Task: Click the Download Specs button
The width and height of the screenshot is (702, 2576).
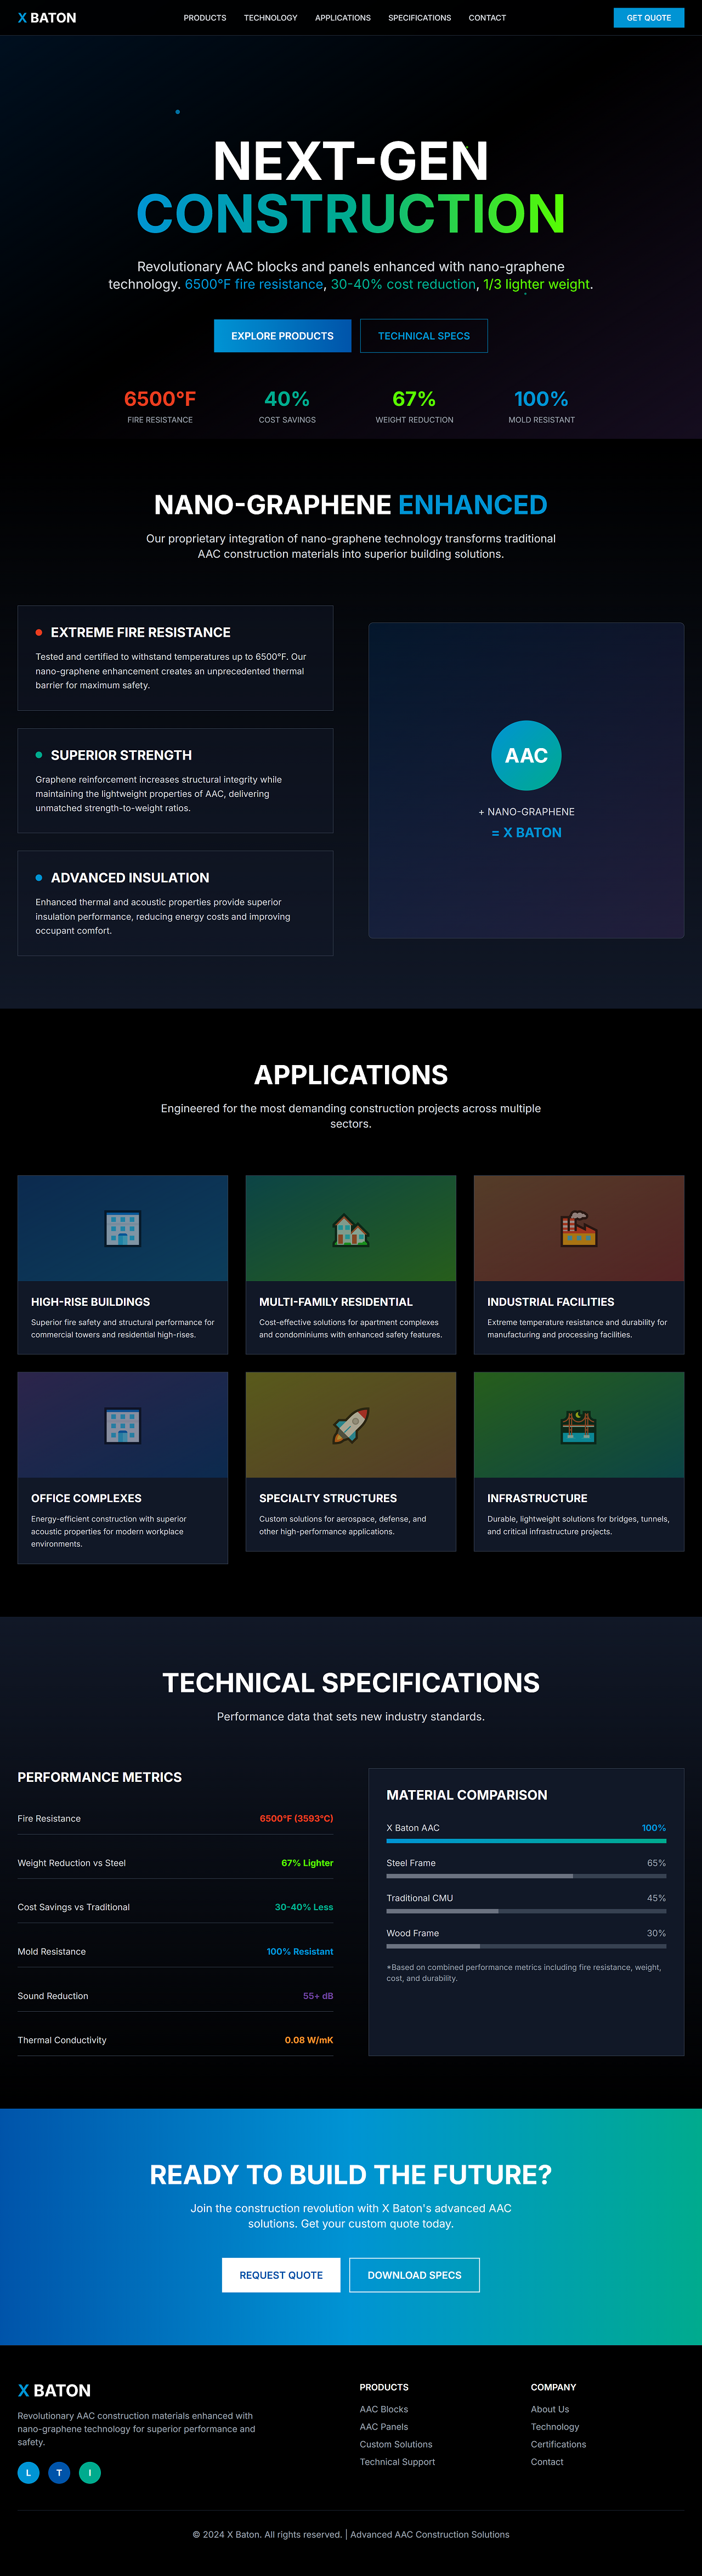Action: click(x=415, y=2275)
